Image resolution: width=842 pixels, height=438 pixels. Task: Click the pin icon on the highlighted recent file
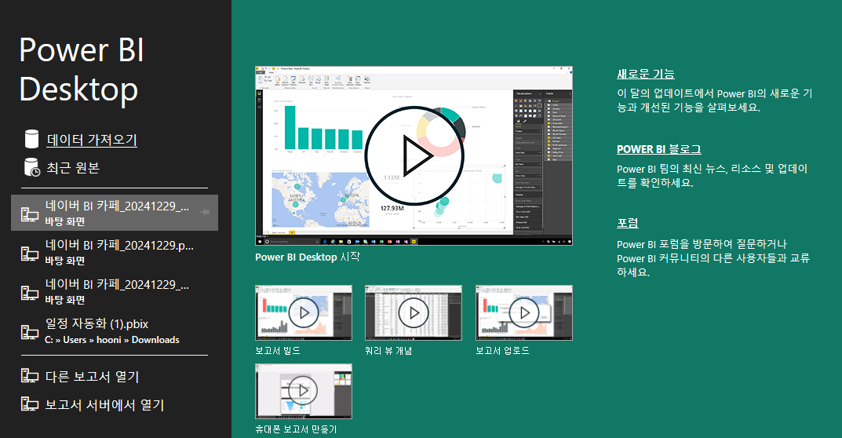pyautogui.click(x=205, y=212)
